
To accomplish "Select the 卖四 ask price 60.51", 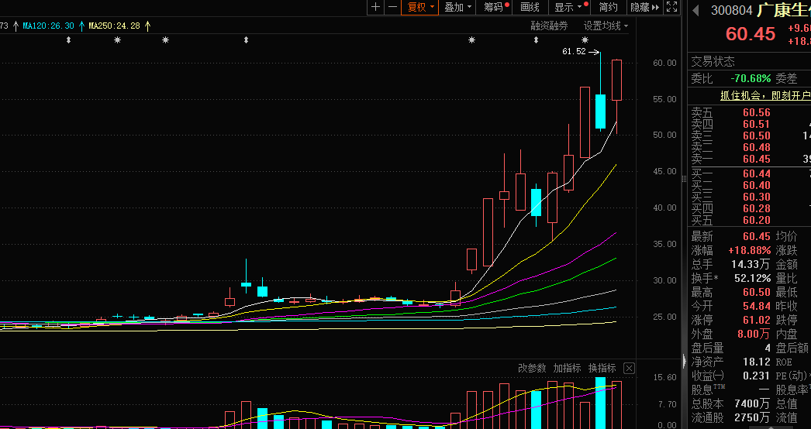I will 757,124.
